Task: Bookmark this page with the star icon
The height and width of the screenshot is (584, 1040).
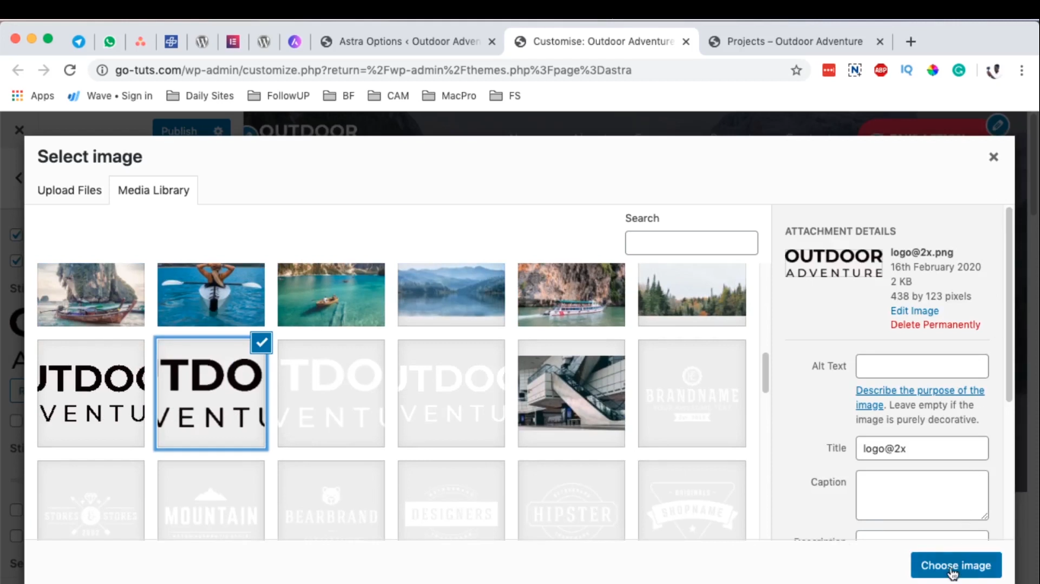Action: (x=796, y=70)
